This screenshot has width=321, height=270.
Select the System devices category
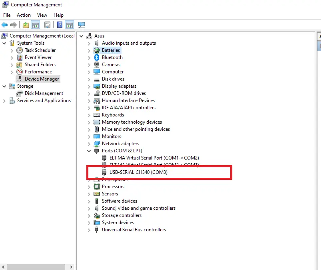coord(118,223)
